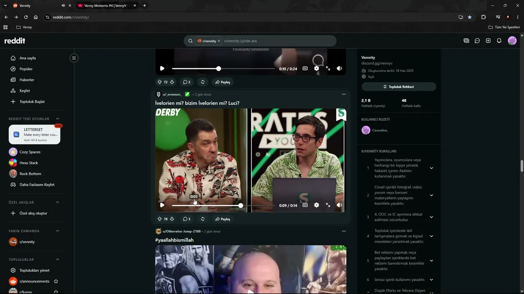This screenshot has width=524, height=294.
Task: Click the 0:24 video progress slider
Action: pos(224,69)
